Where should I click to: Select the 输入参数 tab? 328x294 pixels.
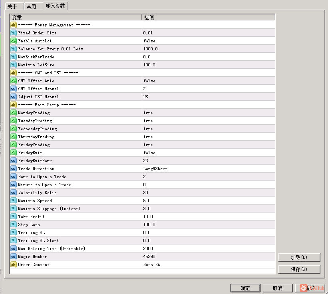(56, 6)
